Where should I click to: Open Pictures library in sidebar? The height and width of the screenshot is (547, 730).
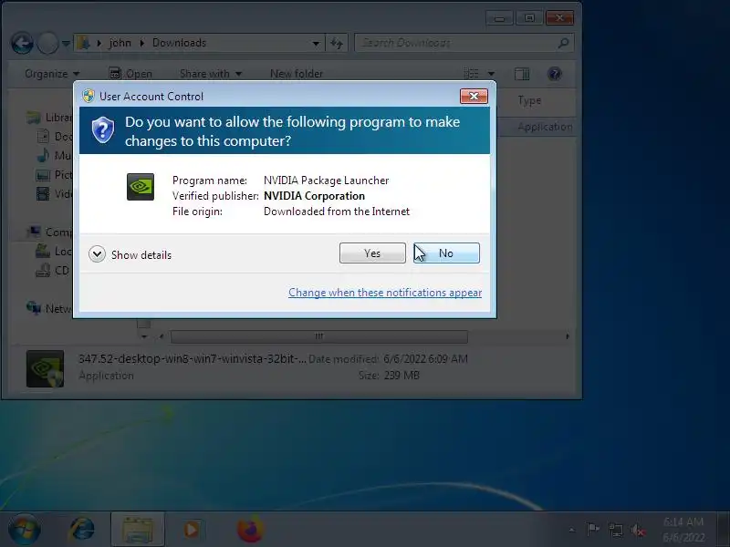click(x=55, y=174)
